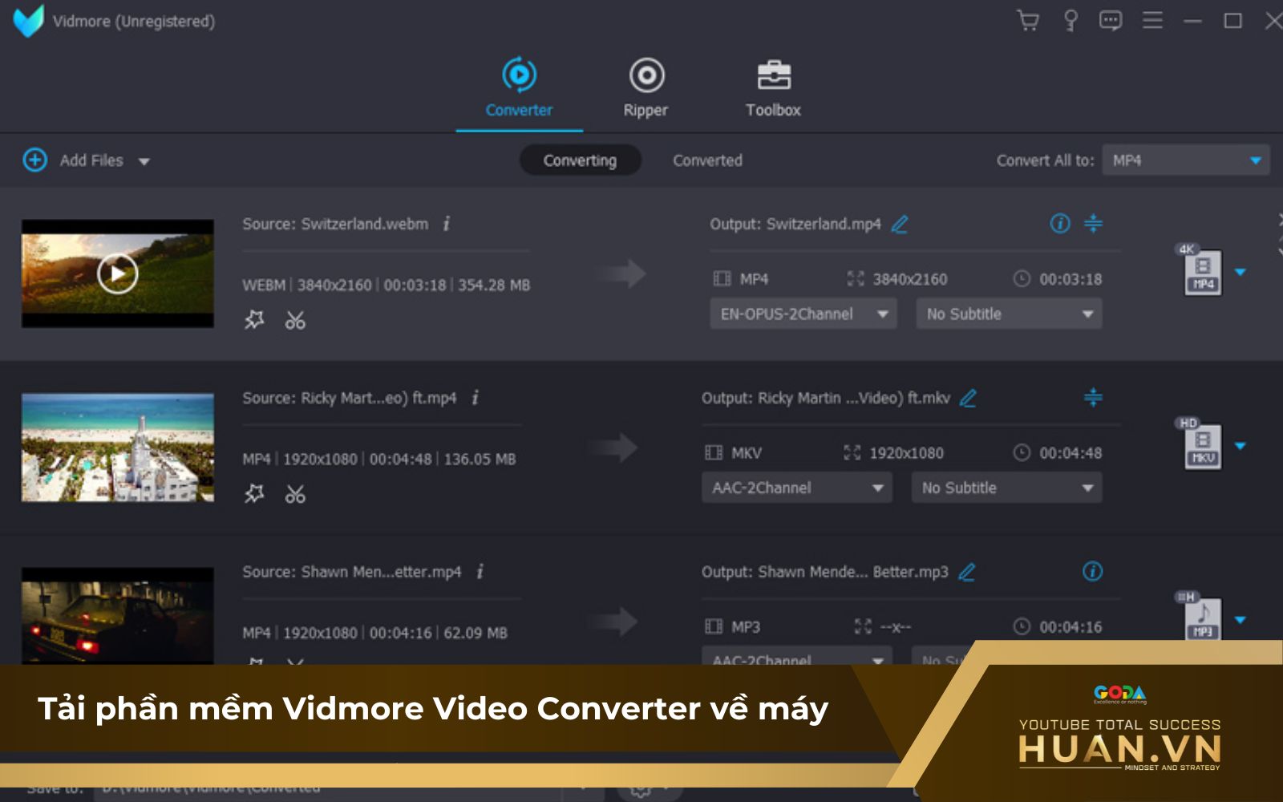
Task: Open the EN-OPUS-2Channel audio dropdown
Action: [803, 314]
